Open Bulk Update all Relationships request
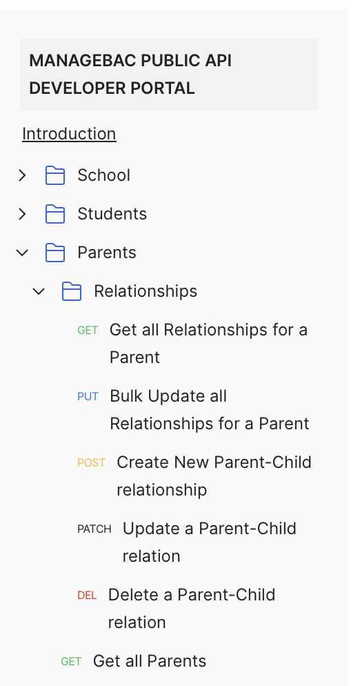The width and height of the screenshot is (360, 686). point(193,409)
